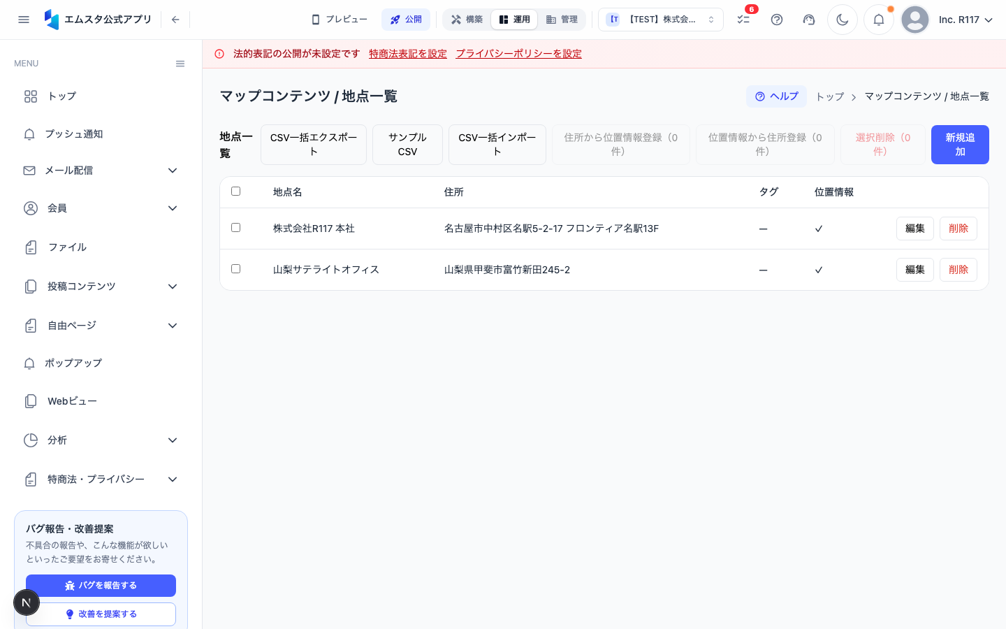This screenshot has height=629, width=1006.
Task: Click the エムスタ公式アプリ logo
Action: coord(98,20)
